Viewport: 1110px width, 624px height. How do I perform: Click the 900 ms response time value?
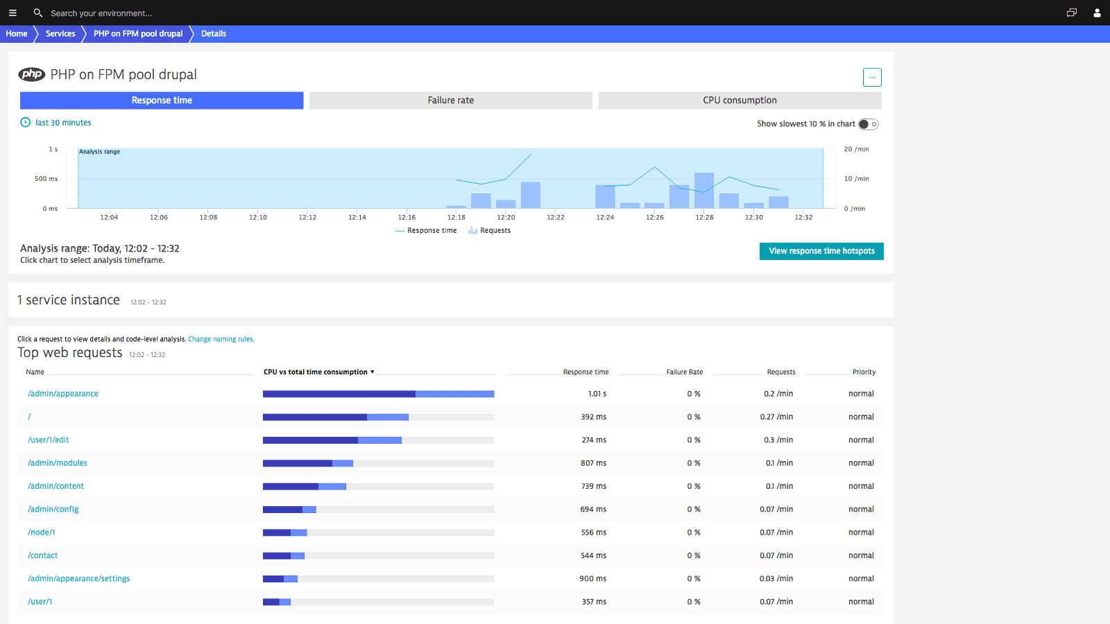click(593, 579)
